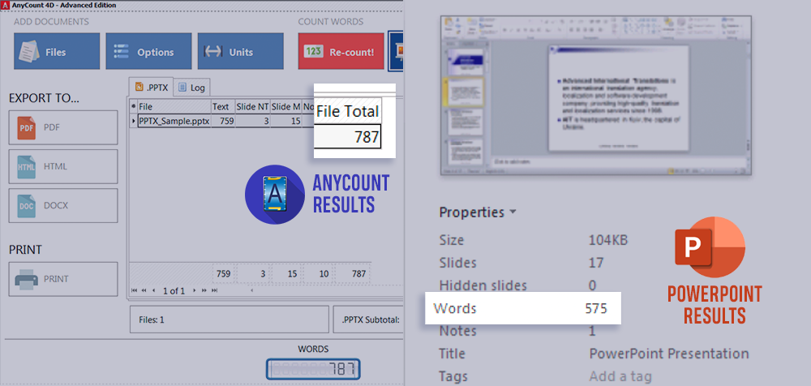Click the 1 of 1 page indicator
811x386 pixels.
pos(174,291)
